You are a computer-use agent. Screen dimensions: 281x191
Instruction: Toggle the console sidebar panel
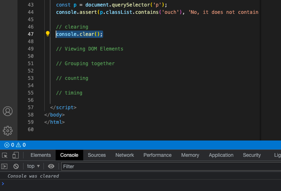pyautogui.click(x=4, y=166)
